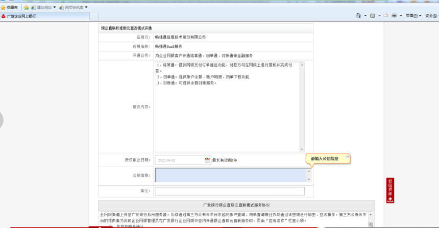Viewport: 439px width, 228px height.
Task: Open a new blank browser tab
Action: coord(94,16)
